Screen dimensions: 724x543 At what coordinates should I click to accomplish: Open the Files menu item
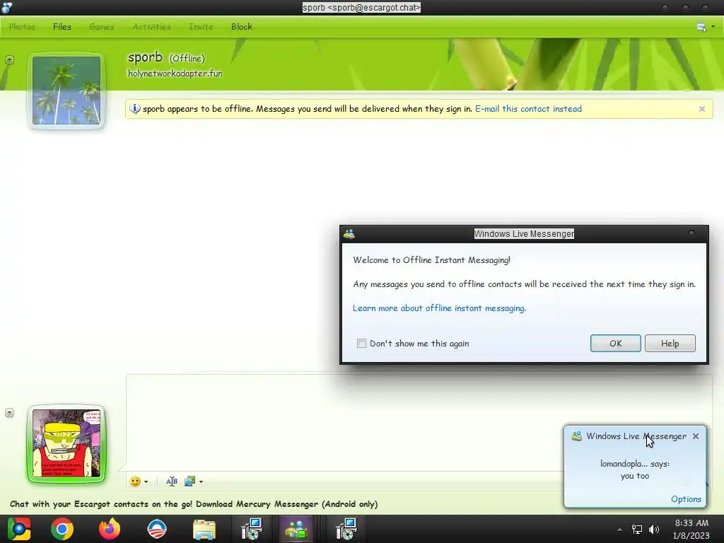coord(62,27)
